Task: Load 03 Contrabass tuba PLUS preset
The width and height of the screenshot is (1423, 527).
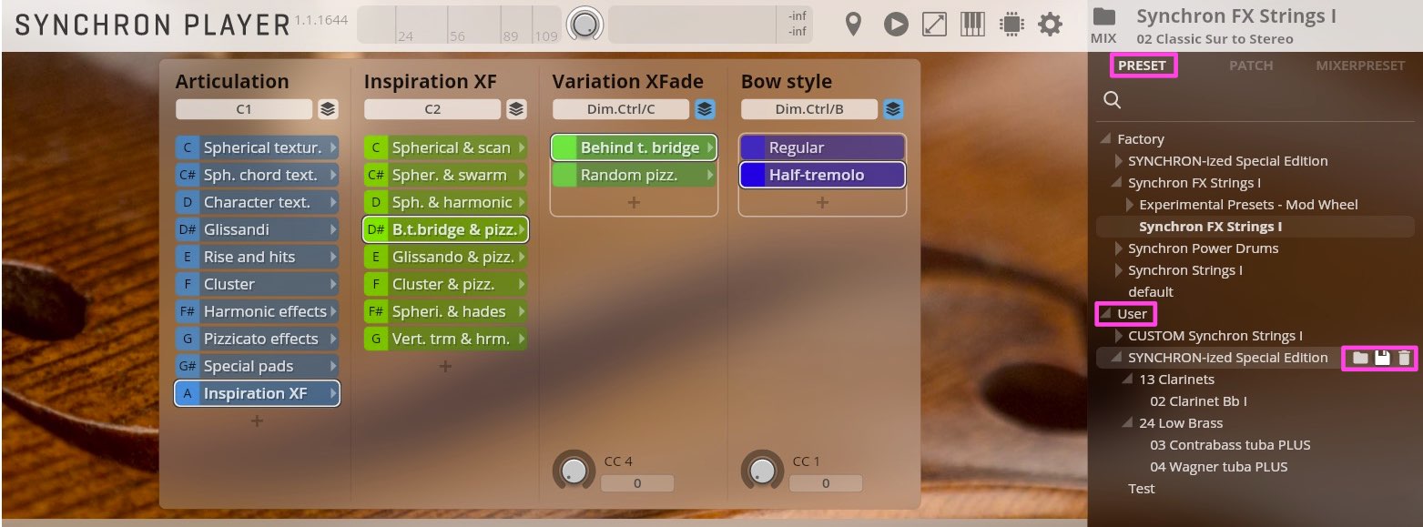Action: [1230, 445]
